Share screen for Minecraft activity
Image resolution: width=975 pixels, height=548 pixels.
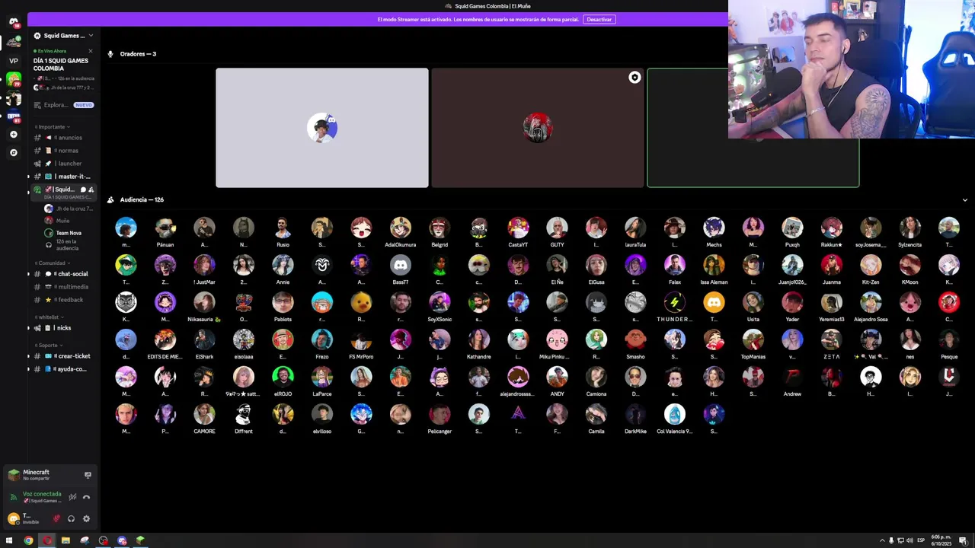(88, 475)
